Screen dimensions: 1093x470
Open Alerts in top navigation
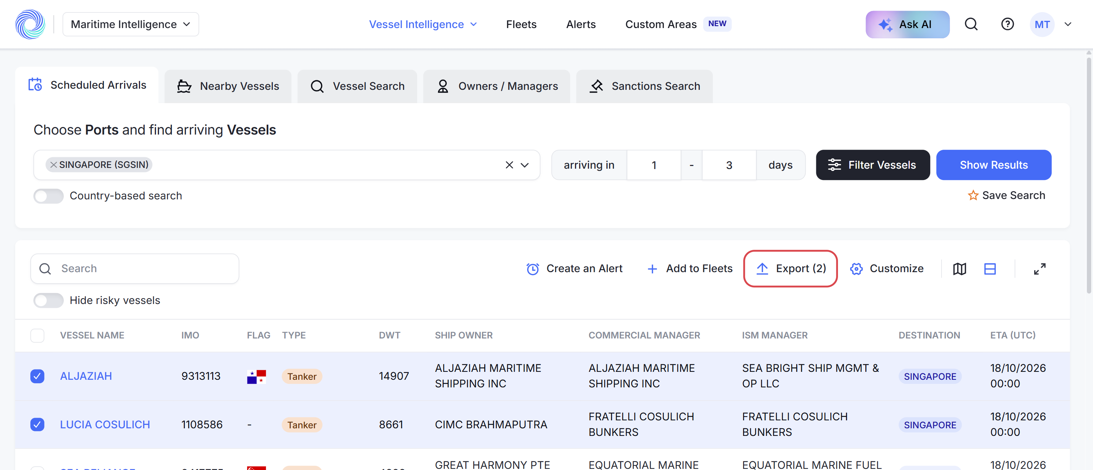pos(581,24)
